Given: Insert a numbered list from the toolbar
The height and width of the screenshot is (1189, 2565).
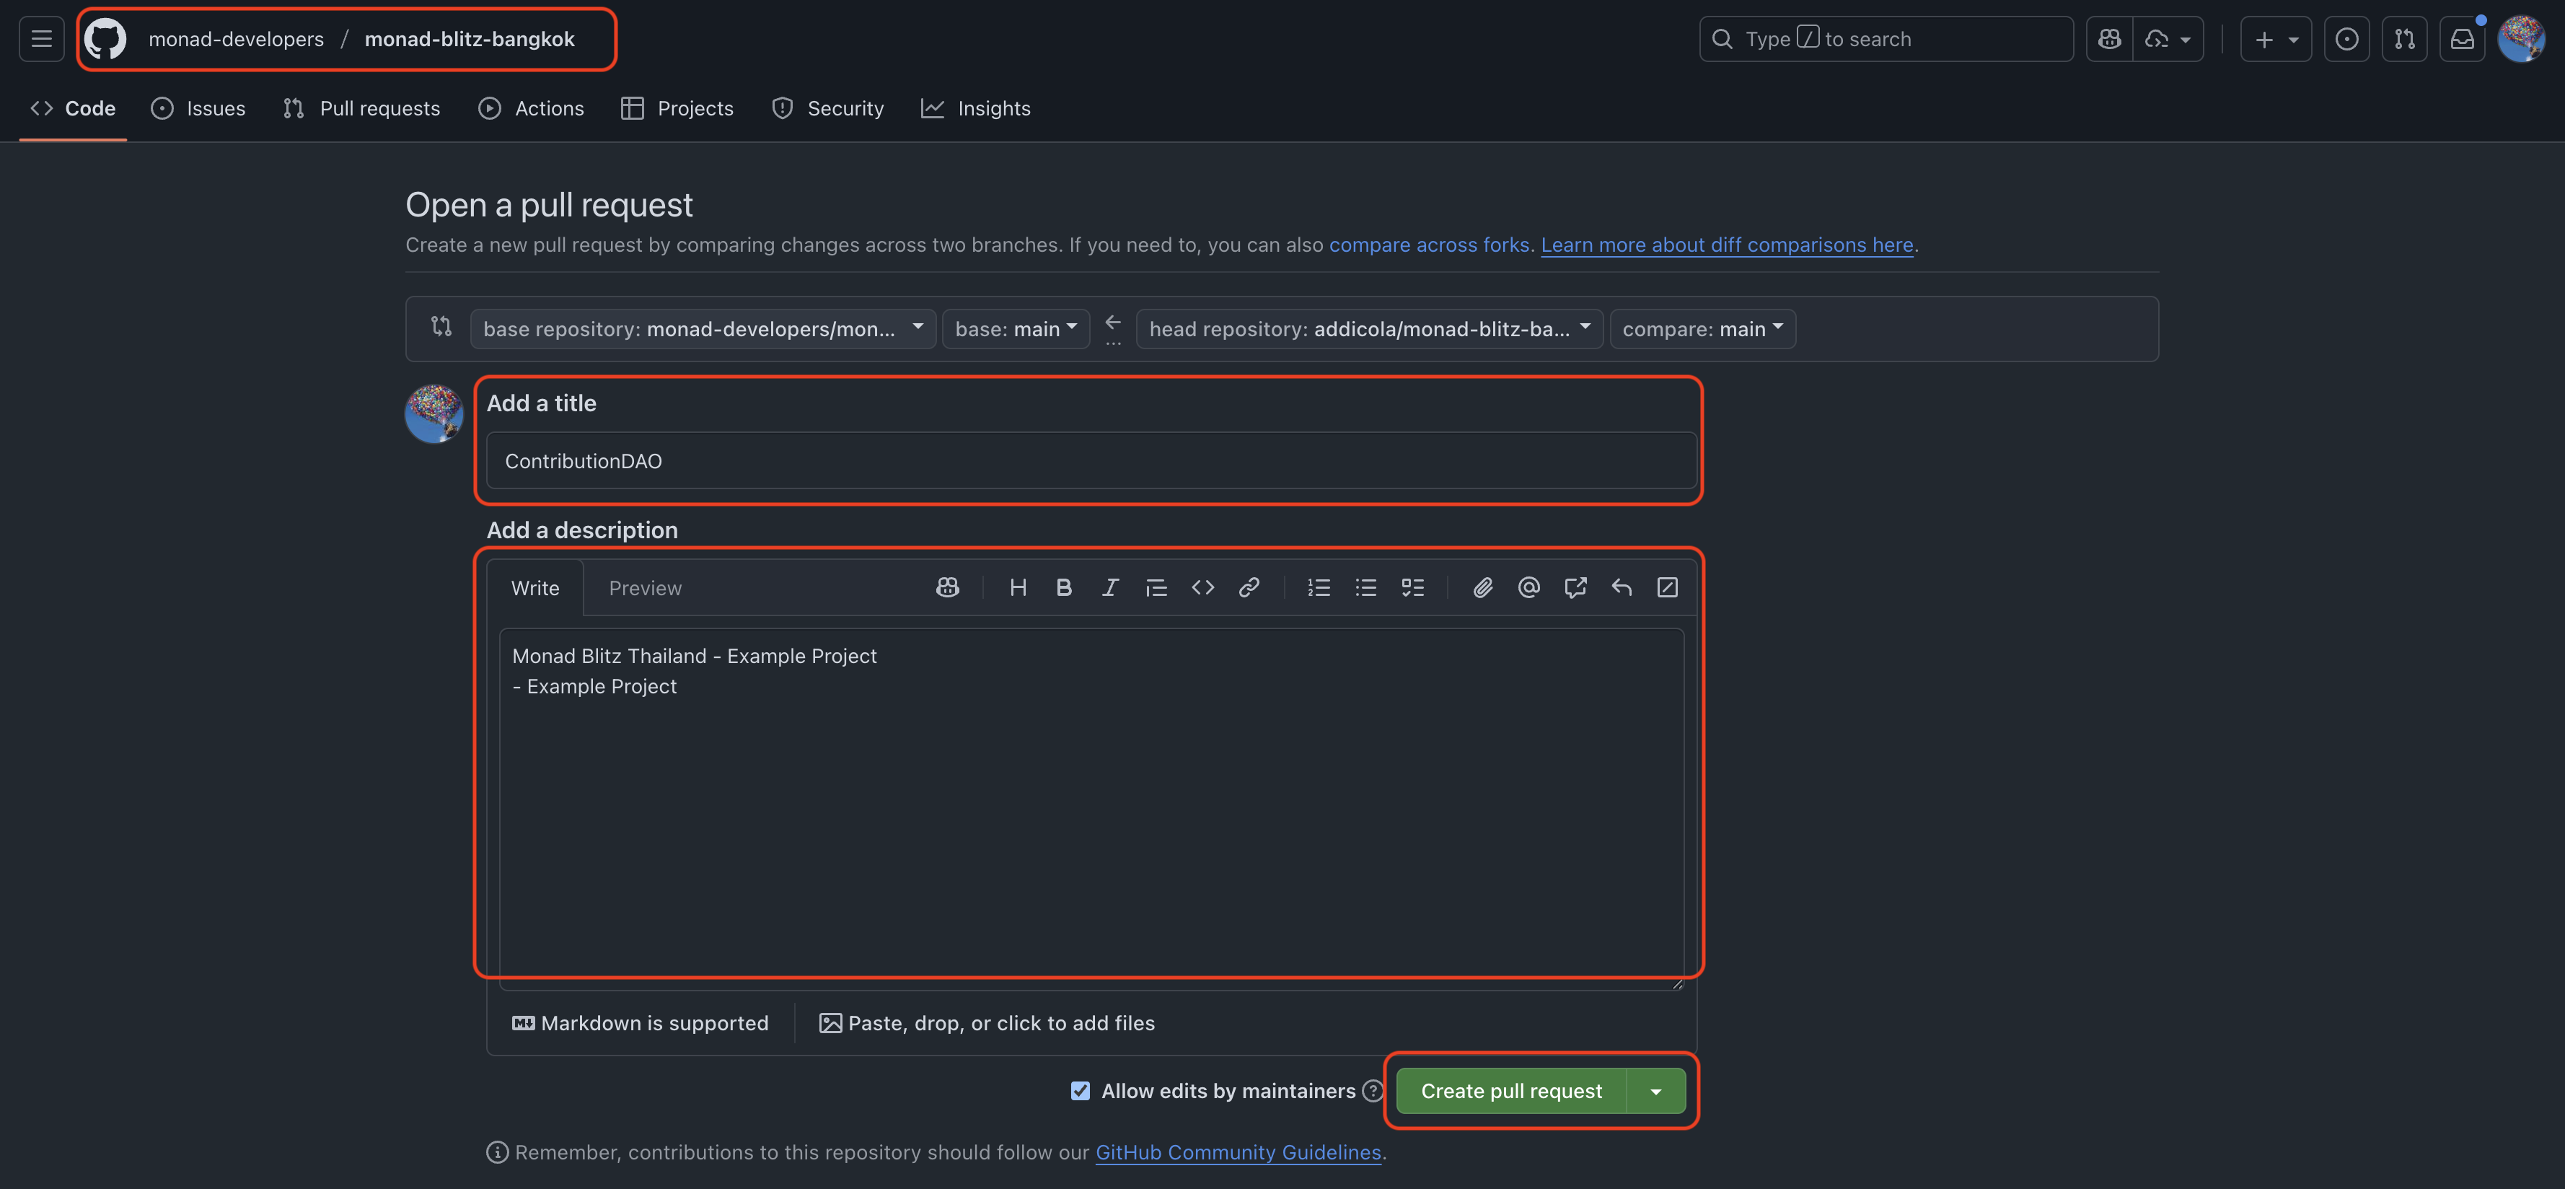Looking at the screenshot, I should (1319, 587).
